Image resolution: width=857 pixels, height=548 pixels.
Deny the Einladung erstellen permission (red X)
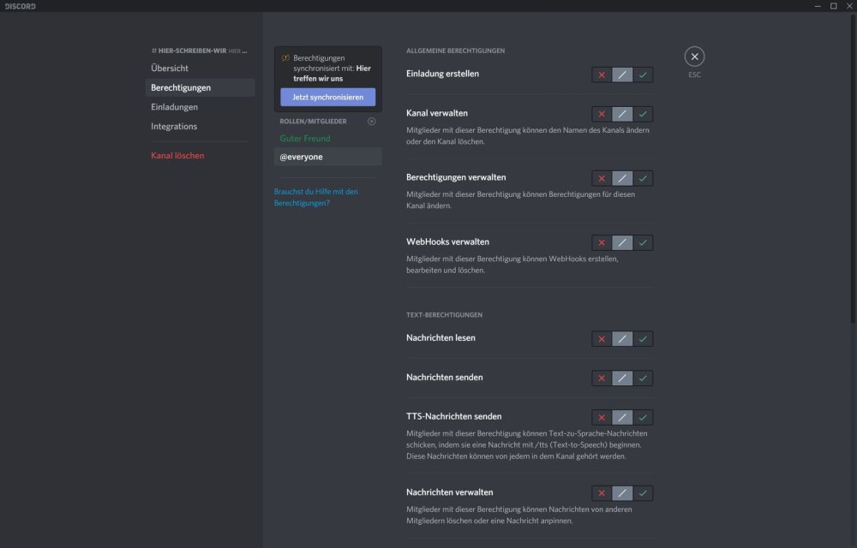(602, 74)
